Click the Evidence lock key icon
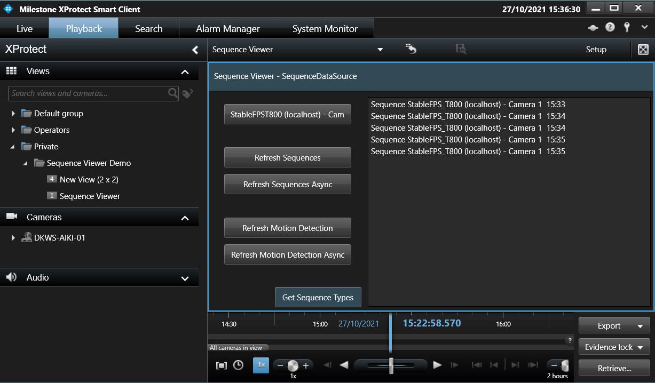655x383 pixels. pos(627,27)
